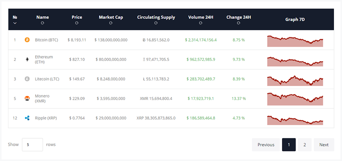
Task: Click market cap $ 29,000,000,000
Action: tap(111, 118)
